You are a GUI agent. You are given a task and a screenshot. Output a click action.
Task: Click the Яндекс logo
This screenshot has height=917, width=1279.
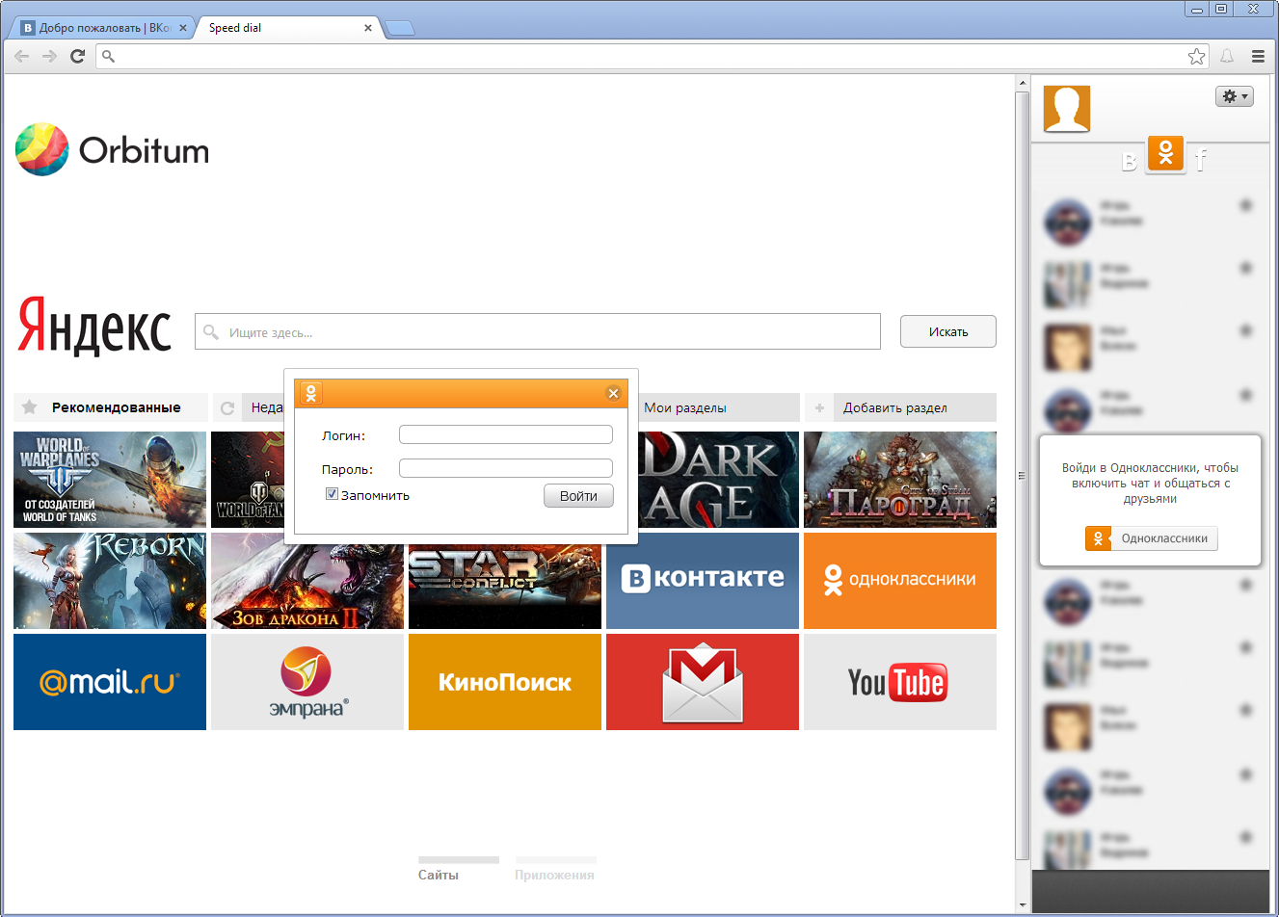(94, 327)
